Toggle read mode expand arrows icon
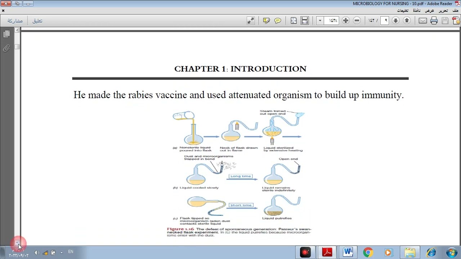461x259 pixels. [x=251, y=21]
